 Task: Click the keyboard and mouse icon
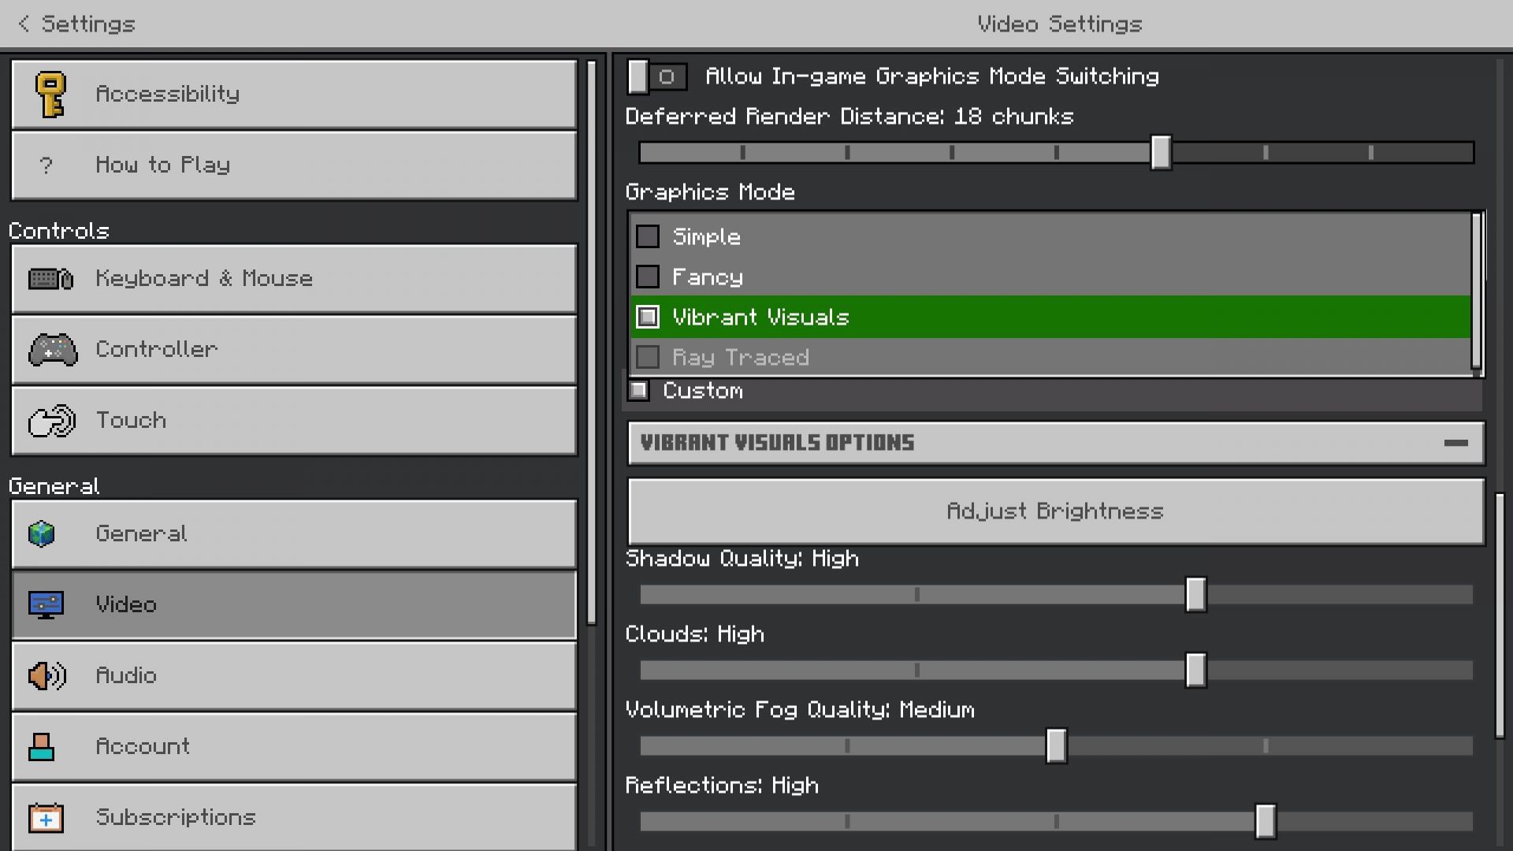click(51, 279)
